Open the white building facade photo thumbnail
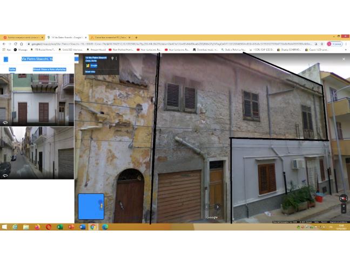This screenshot has width=350, height=265. 37,99
